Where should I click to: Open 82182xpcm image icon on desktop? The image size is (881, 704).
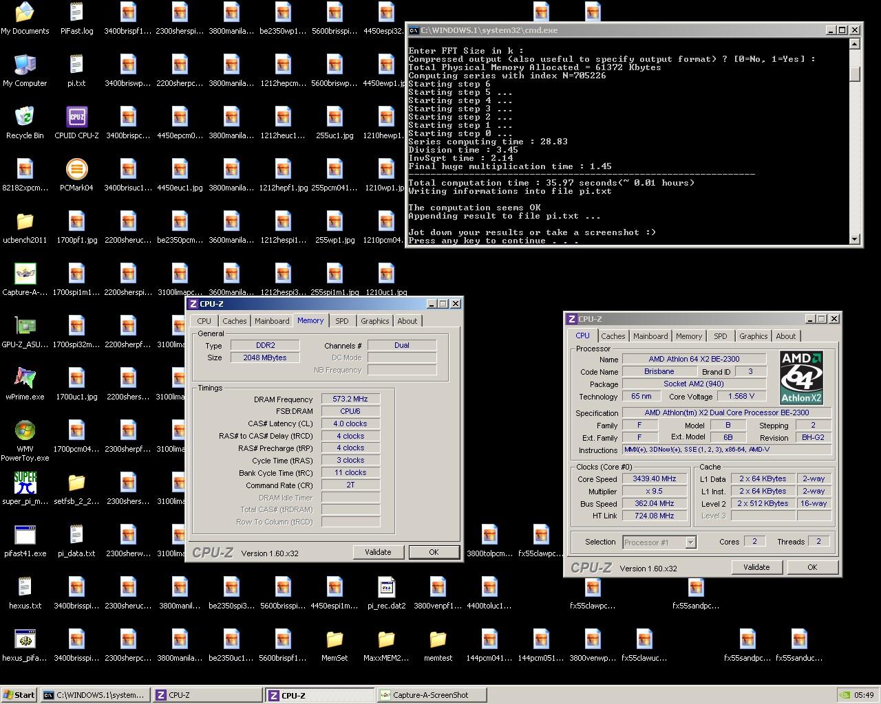pos(25,175)
